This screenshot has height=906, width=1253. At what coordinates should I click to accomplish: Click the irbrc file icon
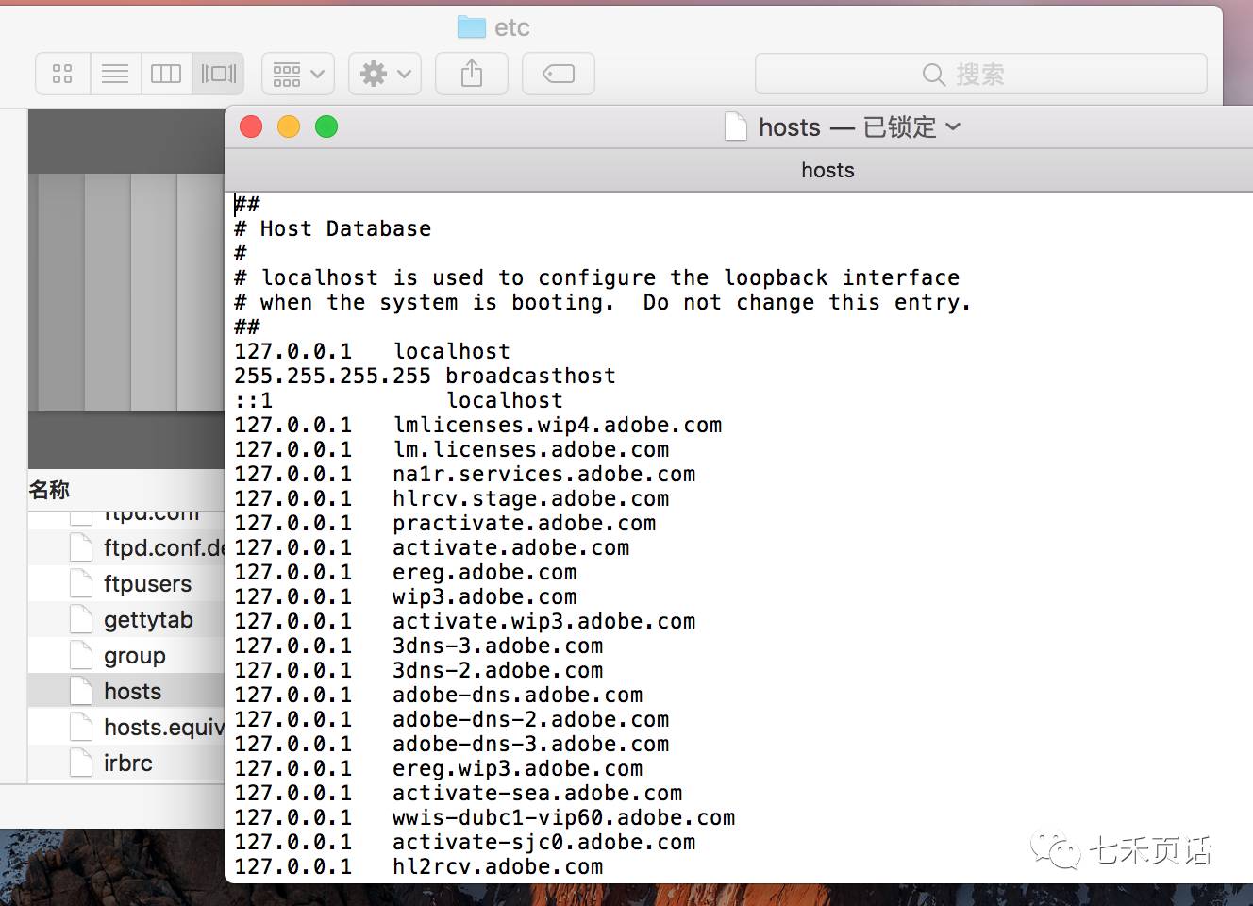[81, 763]
